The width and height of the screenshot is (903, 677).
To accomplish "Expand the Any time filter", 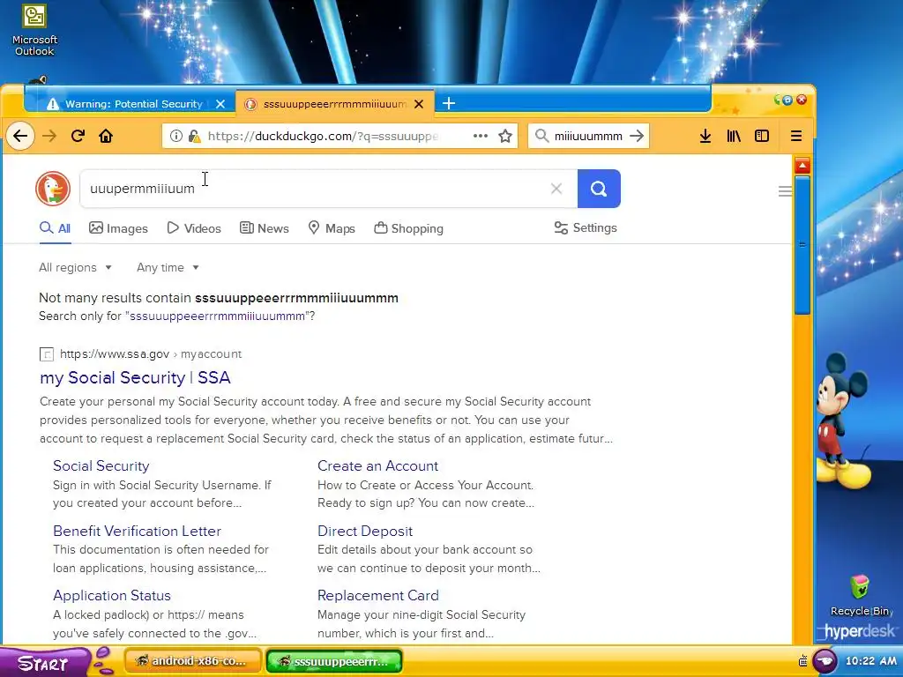I will pyautogui.click(x=168, y=268).
